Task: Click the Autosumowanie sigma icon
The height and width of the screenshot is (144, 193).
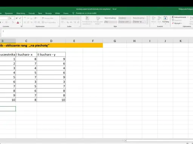Action: (173, 17)
